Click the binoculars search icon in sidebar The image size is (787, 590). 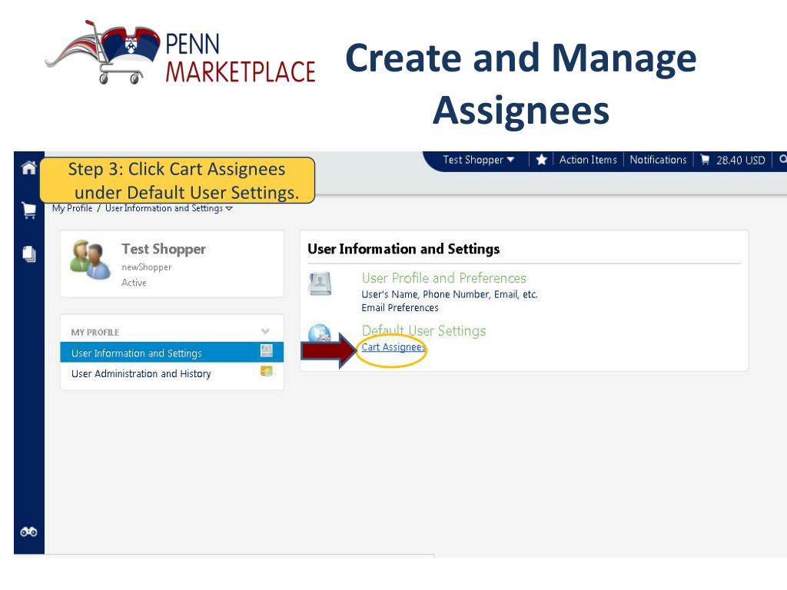tap(28, 532)
